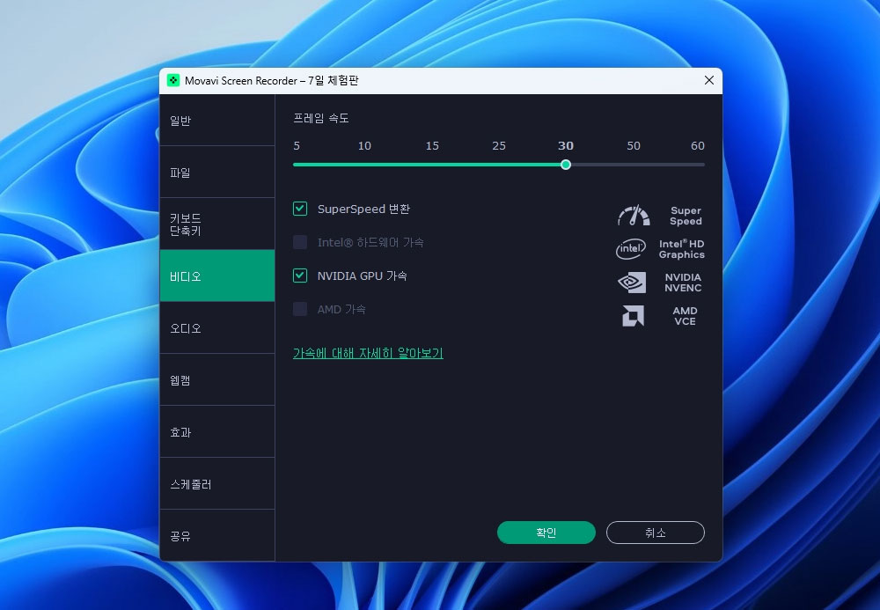Uncheck the NVIDIA GPU 가속 checkbox
This screenshot has width=880, height=610.
point(300,276)
